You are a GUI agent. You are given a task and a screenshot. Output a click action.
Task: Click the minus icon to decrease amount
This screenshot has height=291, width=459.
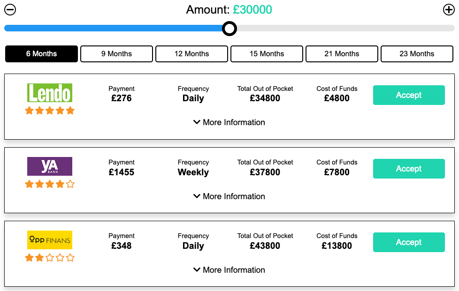click(10, 10)
